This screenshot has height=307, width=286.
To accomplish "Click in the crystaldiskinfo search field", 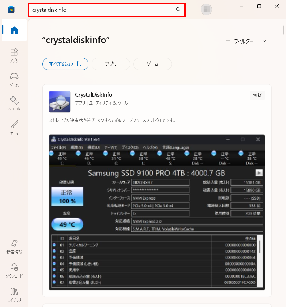I will pyautogui.click(x=107, y=10).
